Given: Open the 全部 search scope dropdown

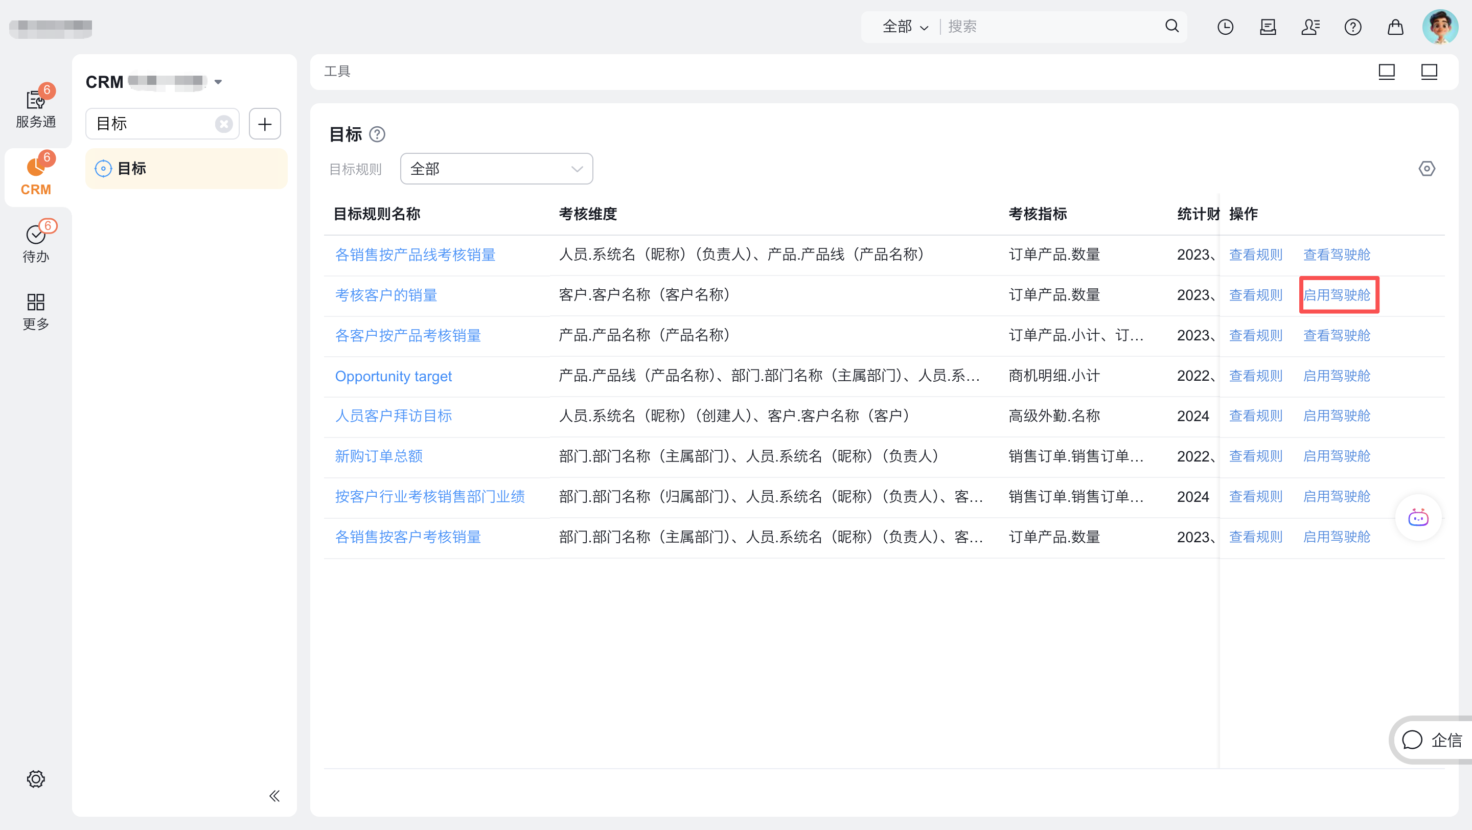Looking at the screenshot, I should point(905,26).
